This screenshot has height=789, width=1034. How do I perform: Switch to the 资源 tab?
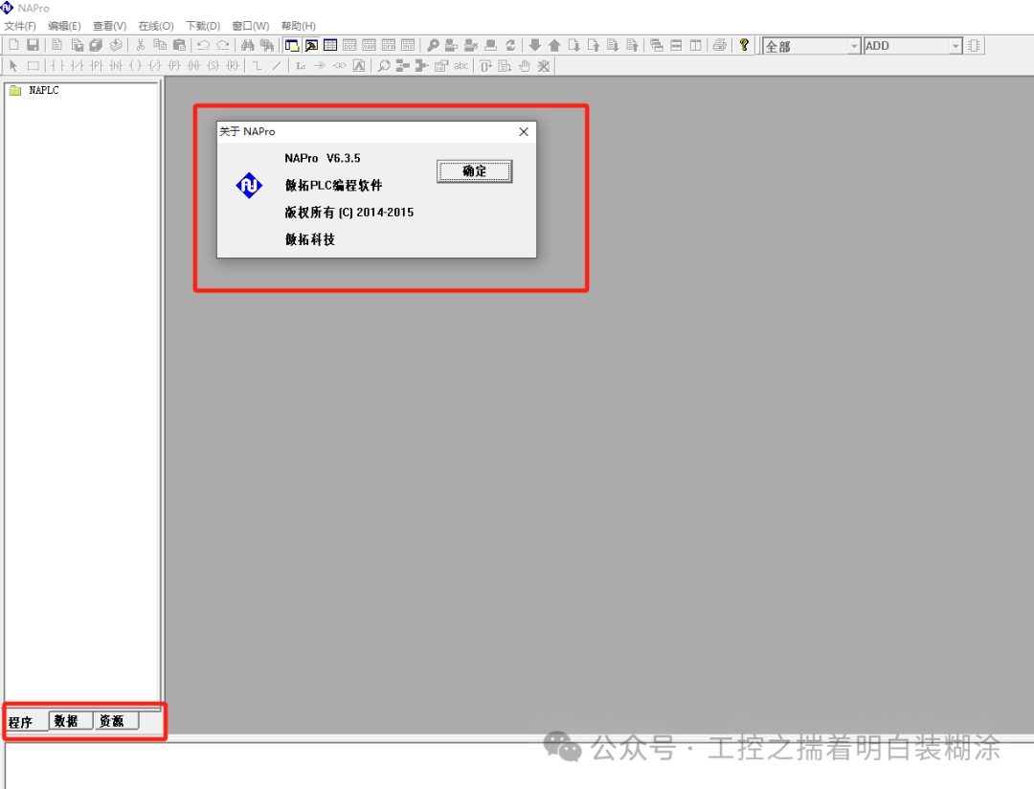click(x=111, y=721)
